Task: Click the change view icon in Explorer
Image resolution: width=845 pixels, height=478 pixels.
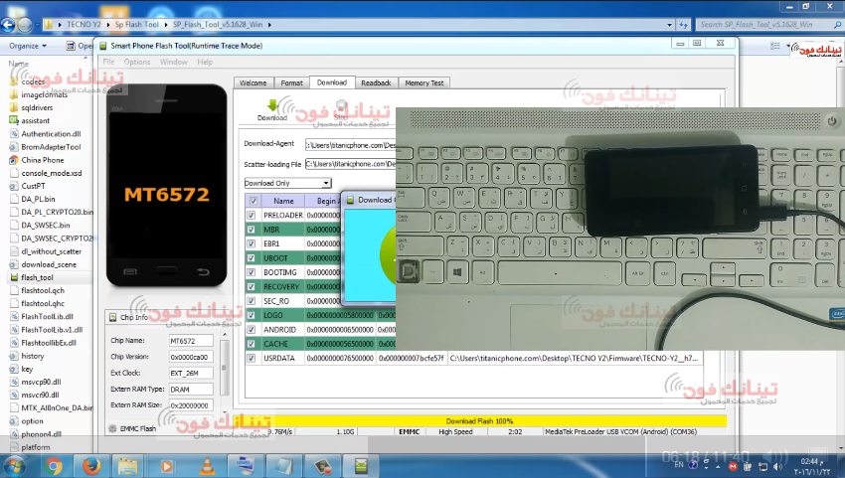Action: coord(775,46)
